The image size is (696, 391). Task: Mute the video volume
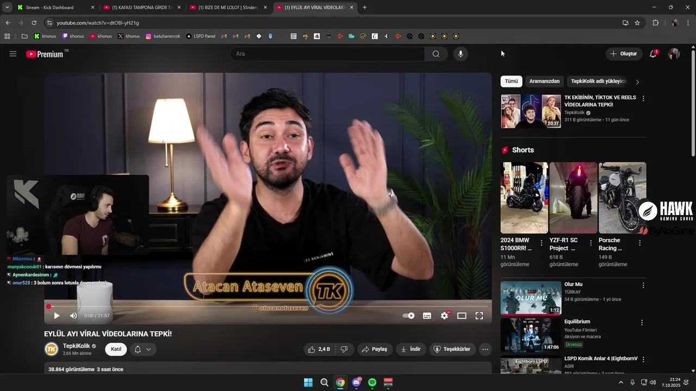pos(73,316)
